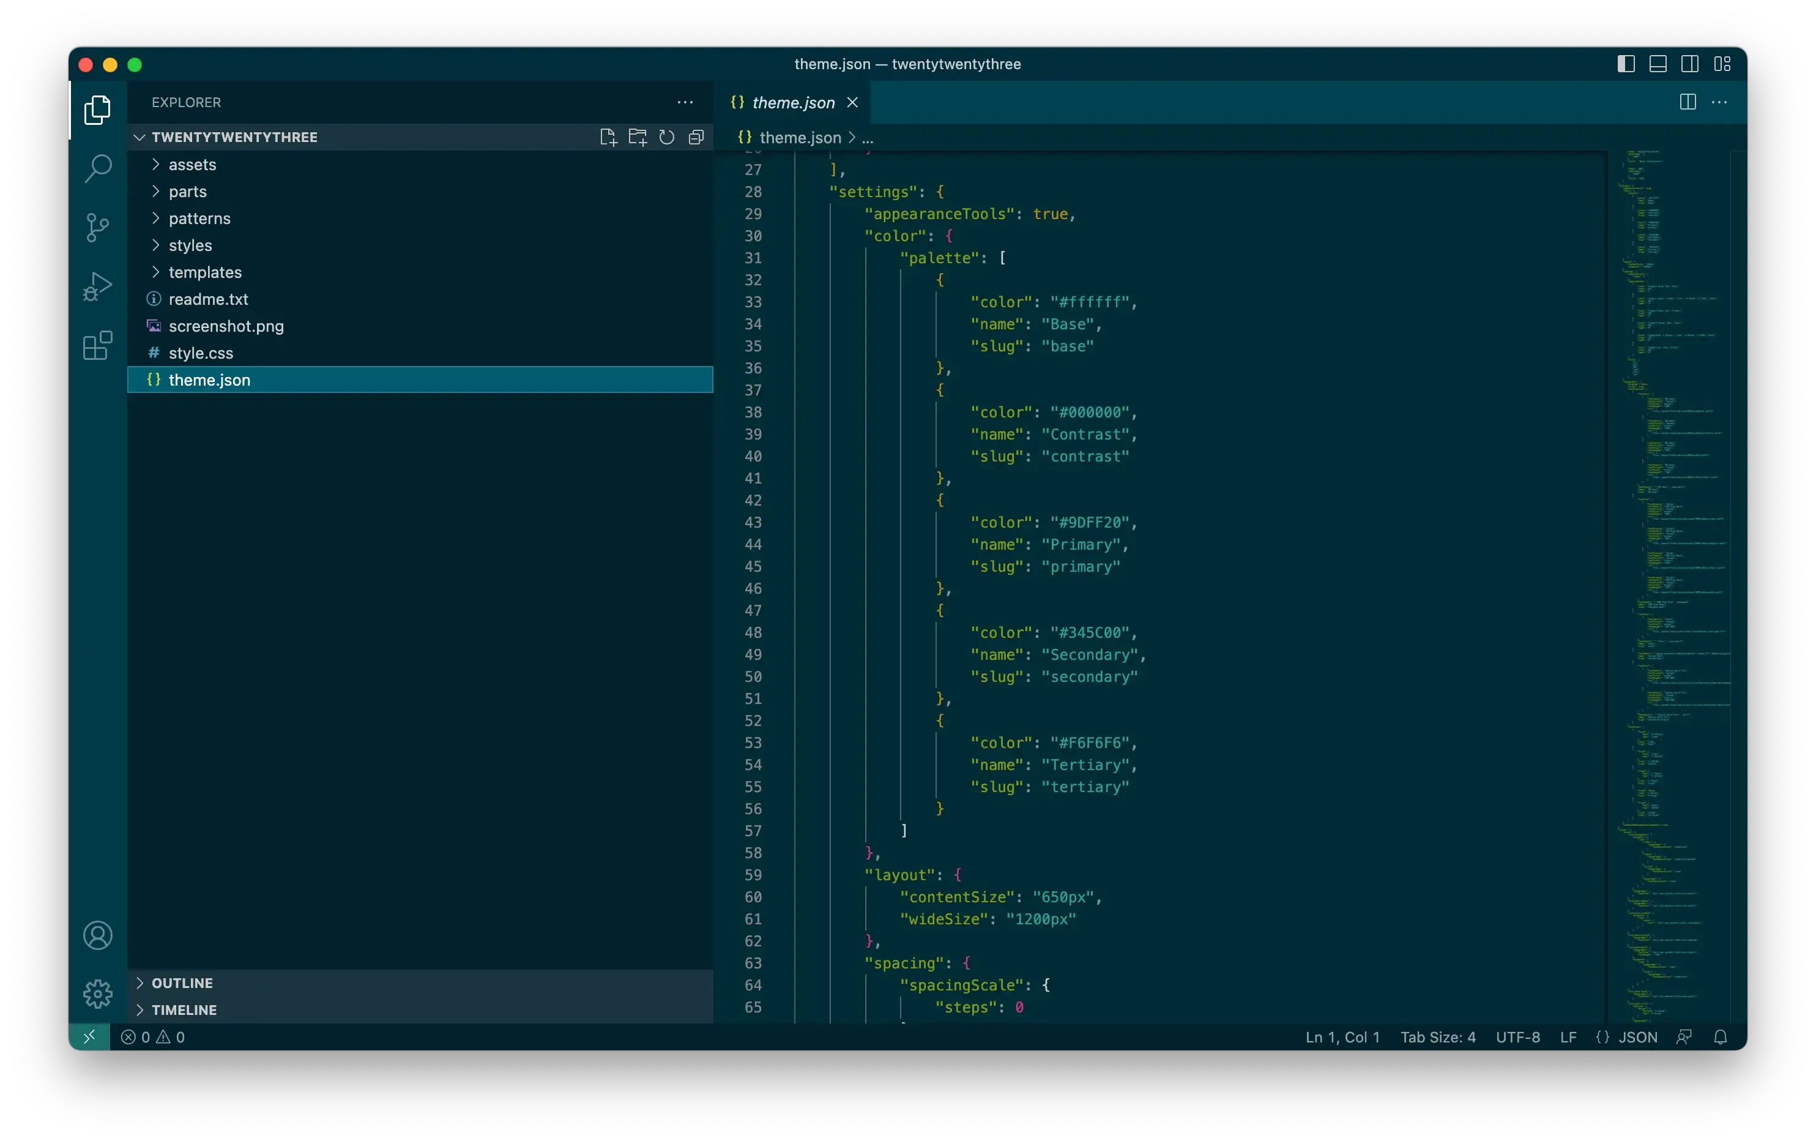Screen dimensions: 1816x1141
Task: Toggle the primary side bar visibility
Action: click(x=1626, y=64)
